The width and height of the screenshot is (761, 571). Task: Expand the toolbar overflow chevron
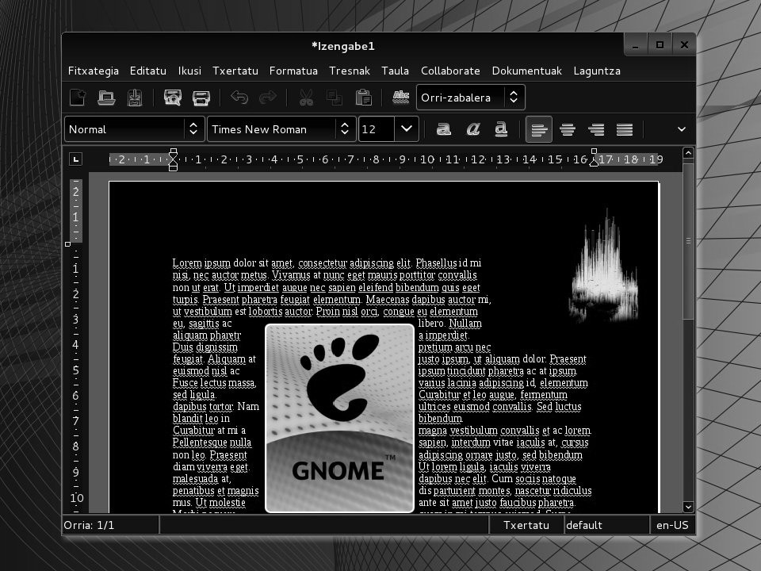(682, 129)
